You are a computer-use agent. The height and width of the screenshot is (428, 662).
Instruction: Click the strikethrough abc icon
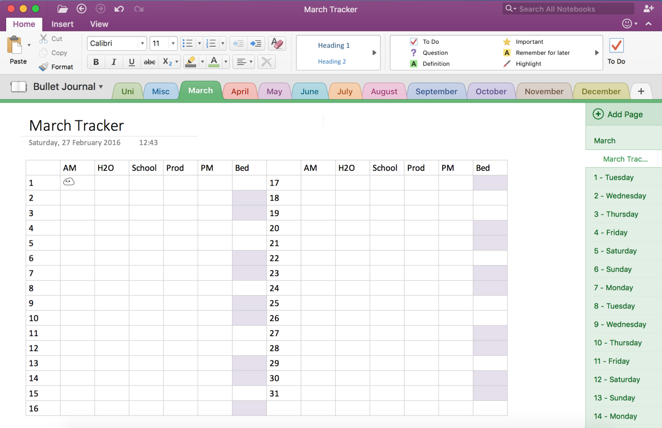point(149,62)
